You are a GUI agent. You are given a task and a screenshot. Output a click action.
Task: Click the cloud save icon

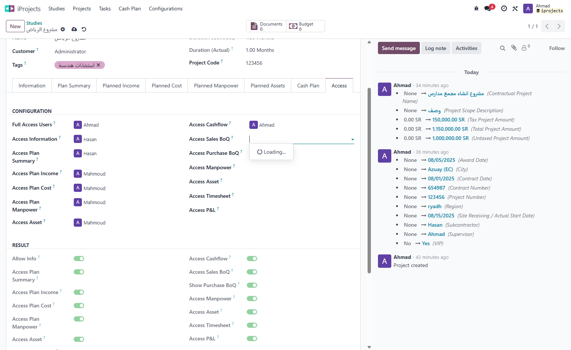tap(74, 29)
